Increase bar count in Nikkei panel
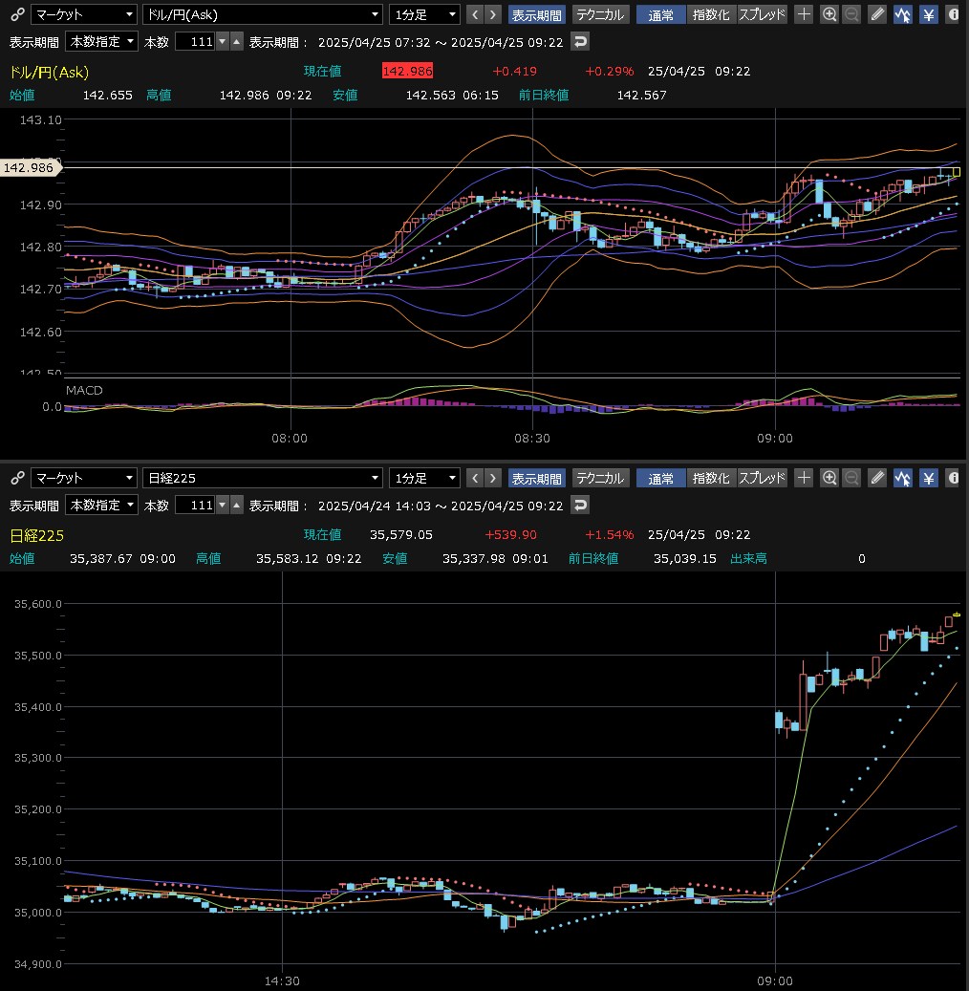Screen dimensions: 969x991 (236, 505)
